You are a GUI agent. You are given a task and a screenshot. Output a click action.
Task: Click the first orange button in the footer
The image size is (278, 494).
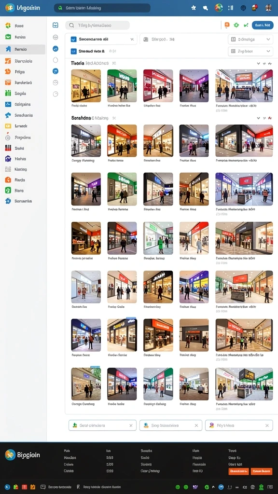click(x=238, y=471)
